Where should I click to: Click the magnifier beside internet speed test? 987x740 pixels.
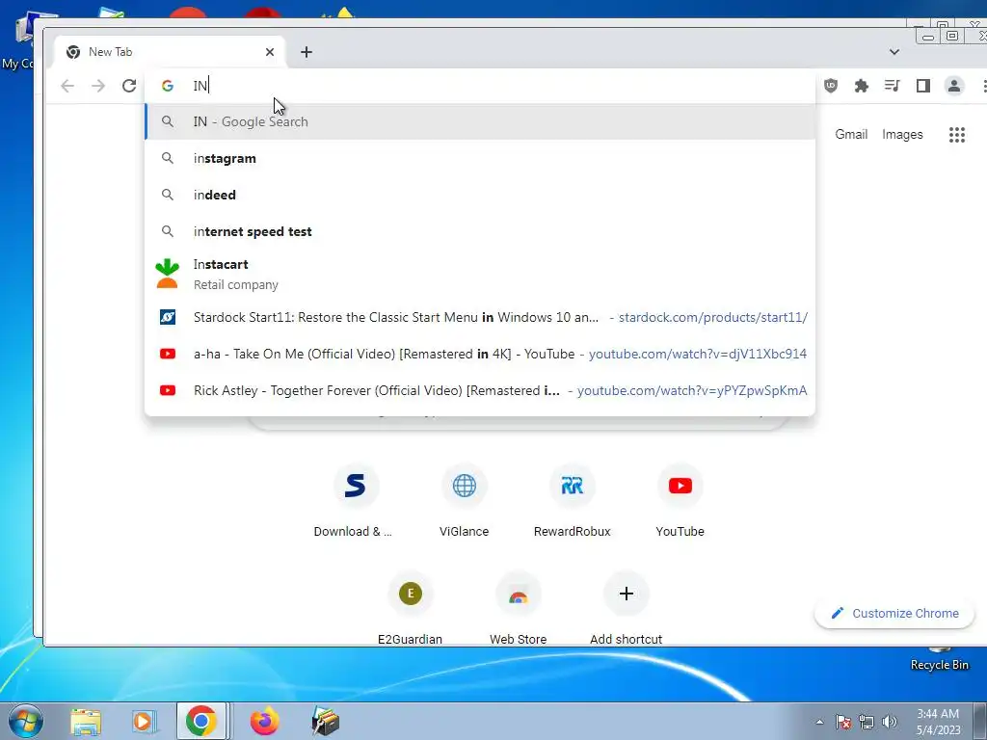[168, 231]
